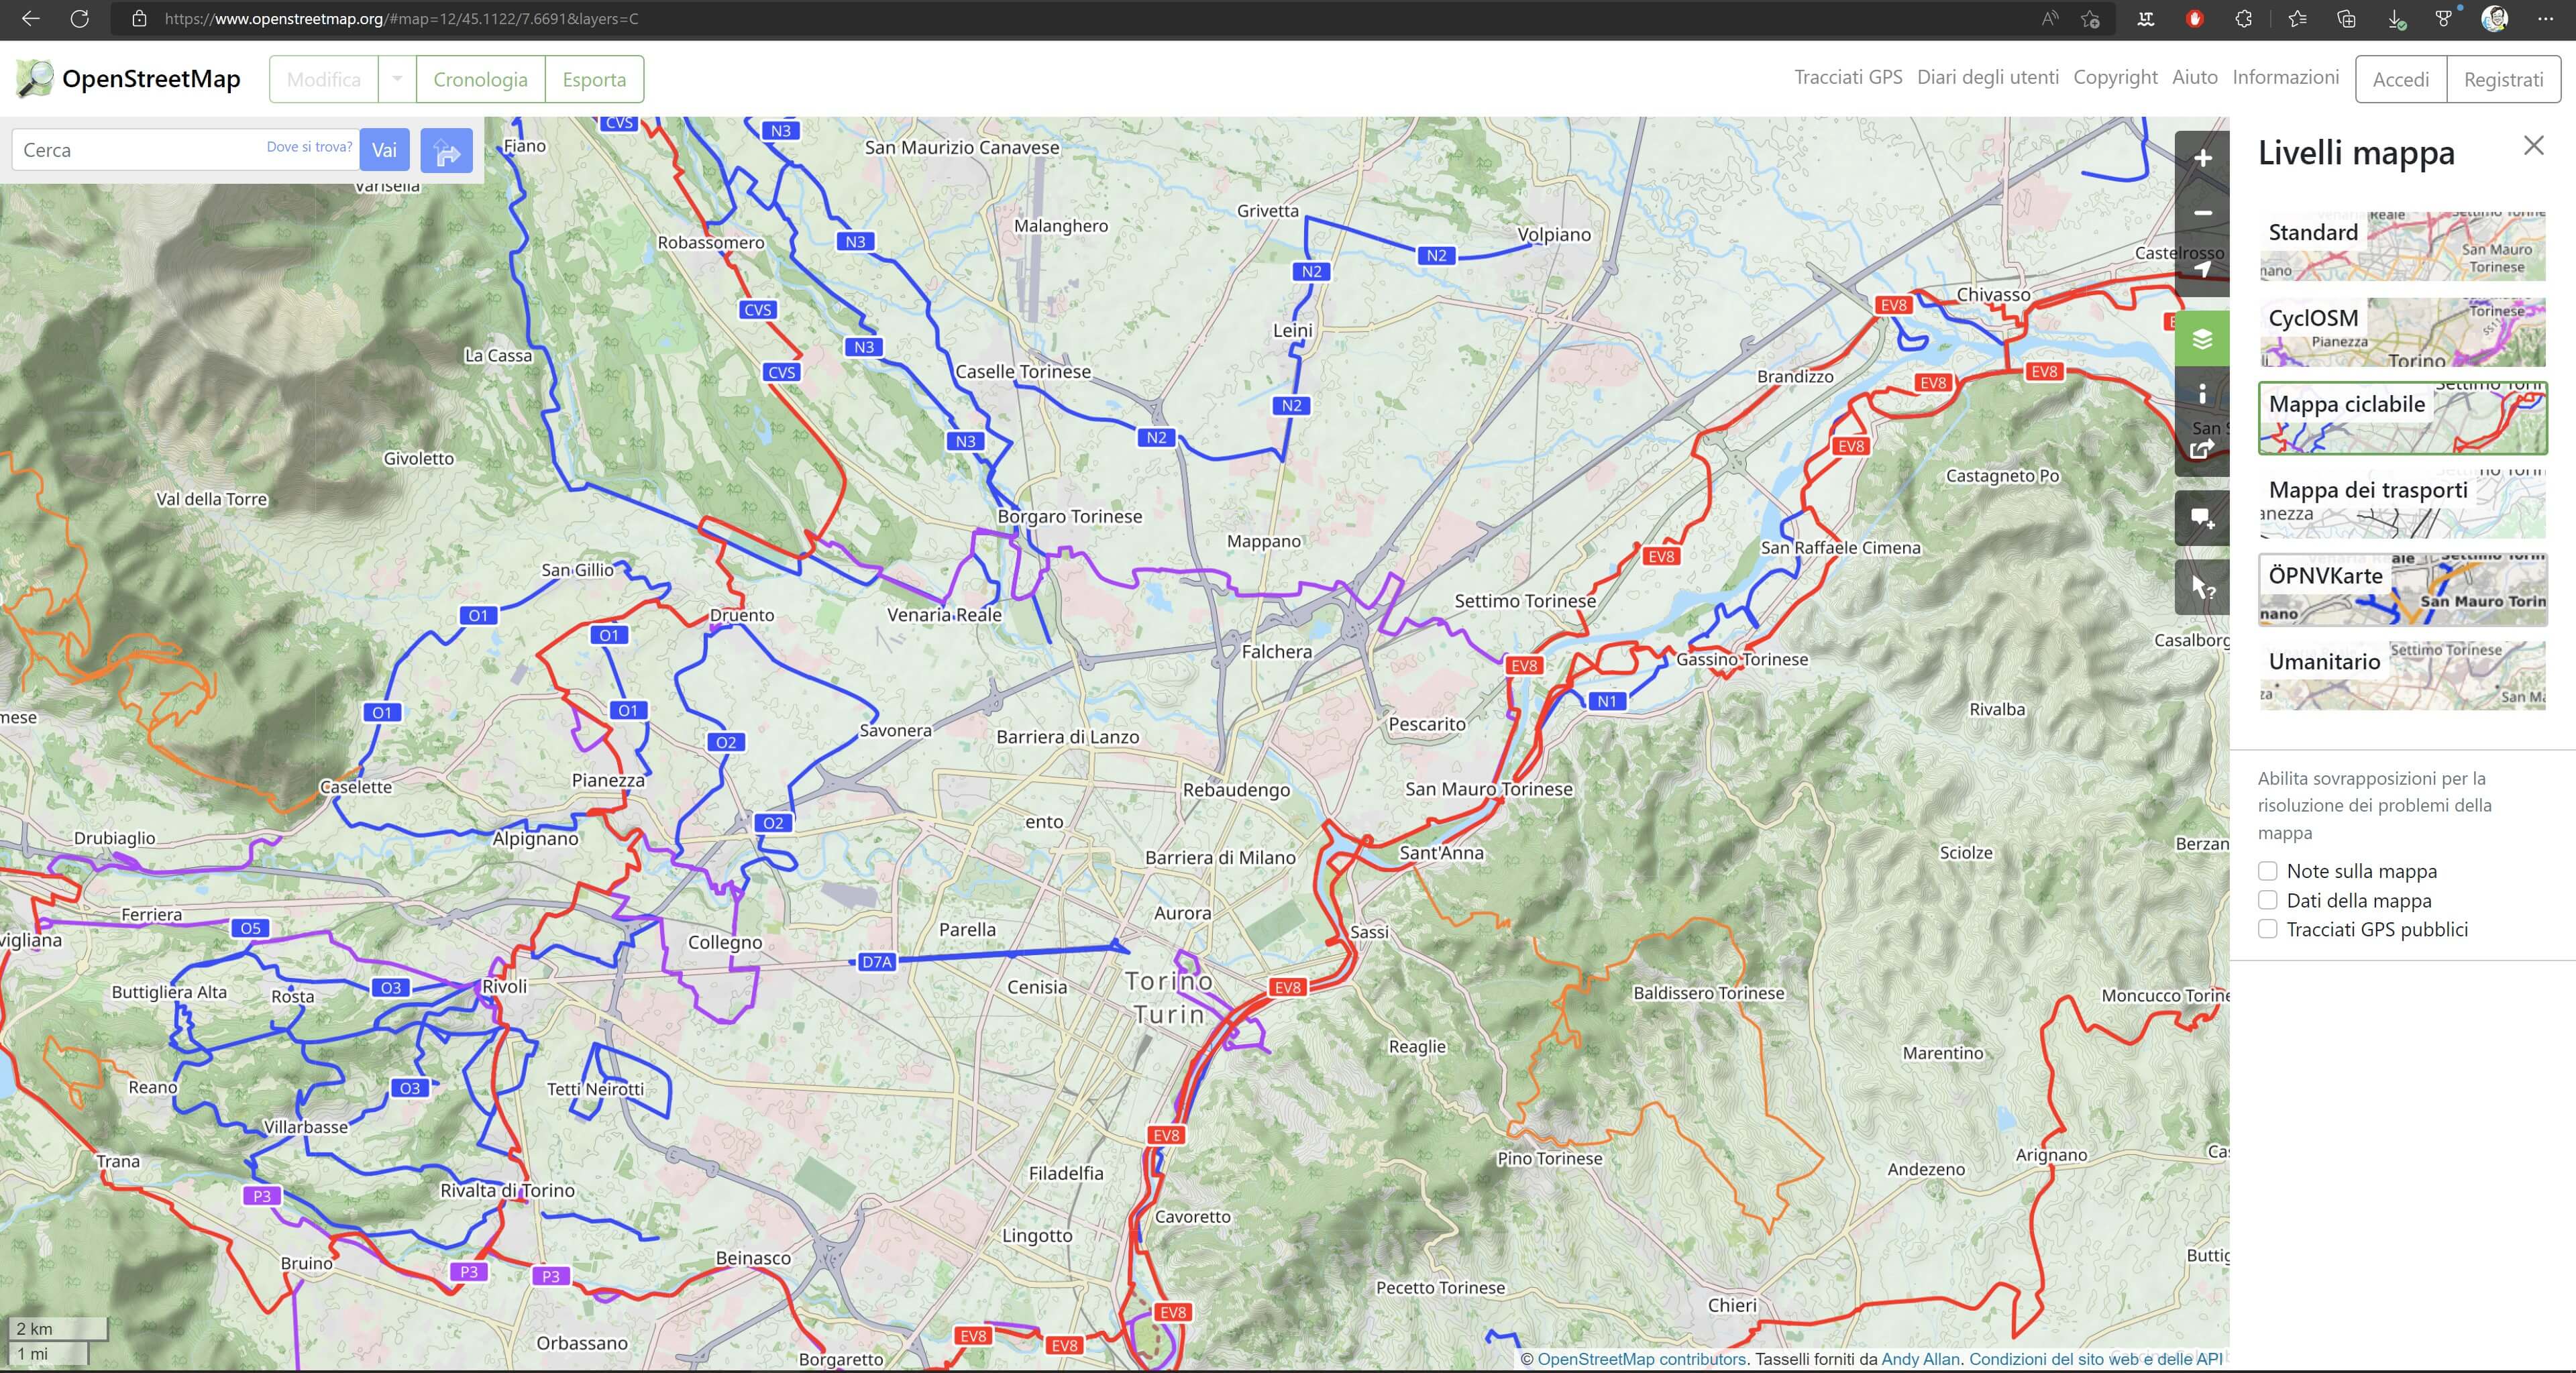Select the CyclOSM layer thumbnail

point(2402,332)
